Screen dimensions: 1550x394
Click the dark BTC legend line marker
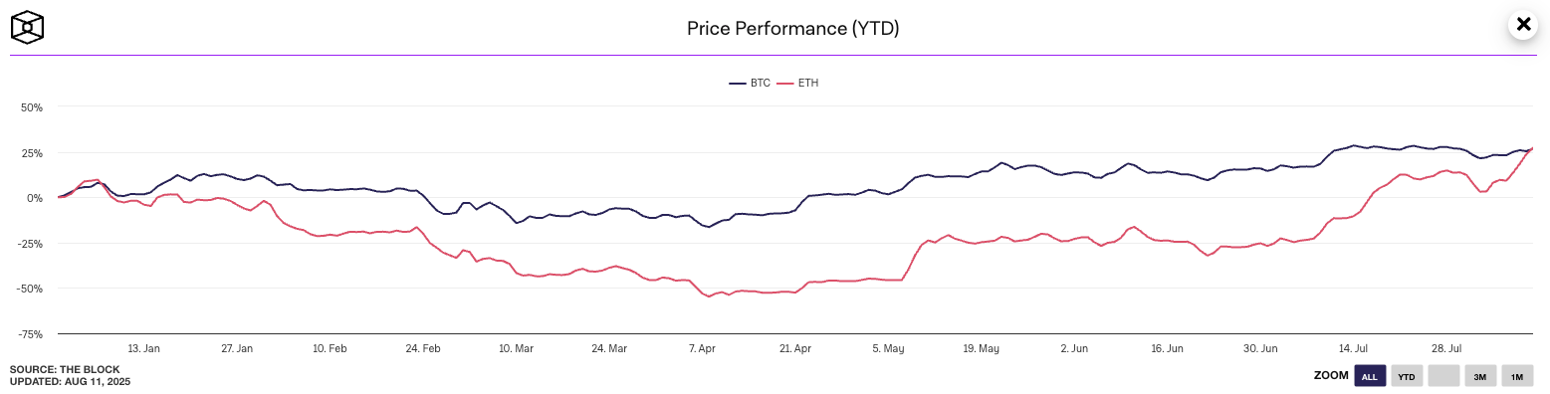(x=737, y=84)
